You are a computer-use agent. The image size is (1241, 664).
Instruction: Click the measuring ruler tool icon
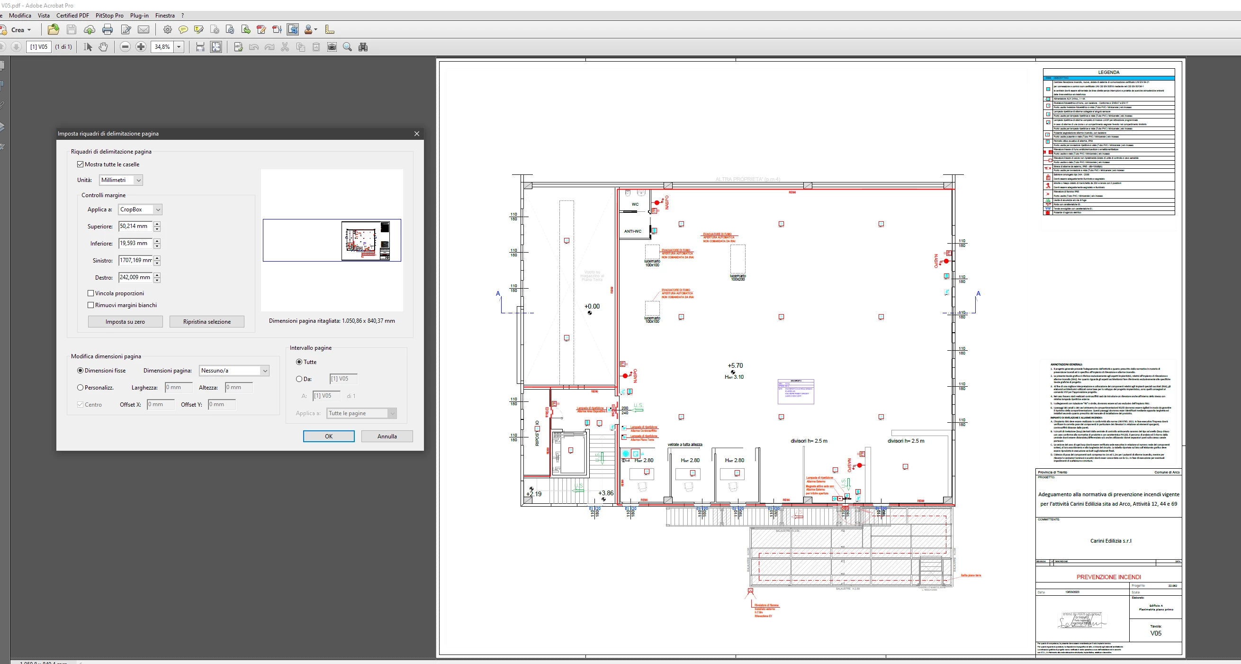click(330, 30)
